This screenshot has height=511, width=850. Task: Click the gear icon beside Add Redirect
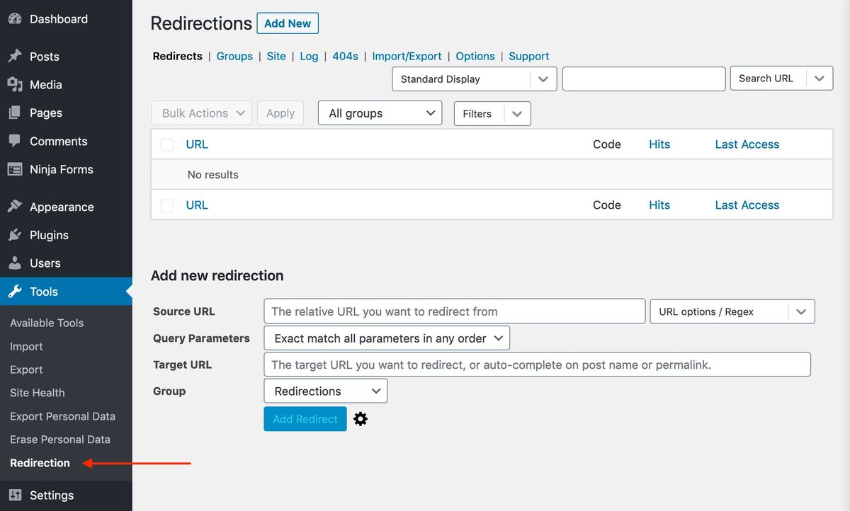click(x=361, y=419)
